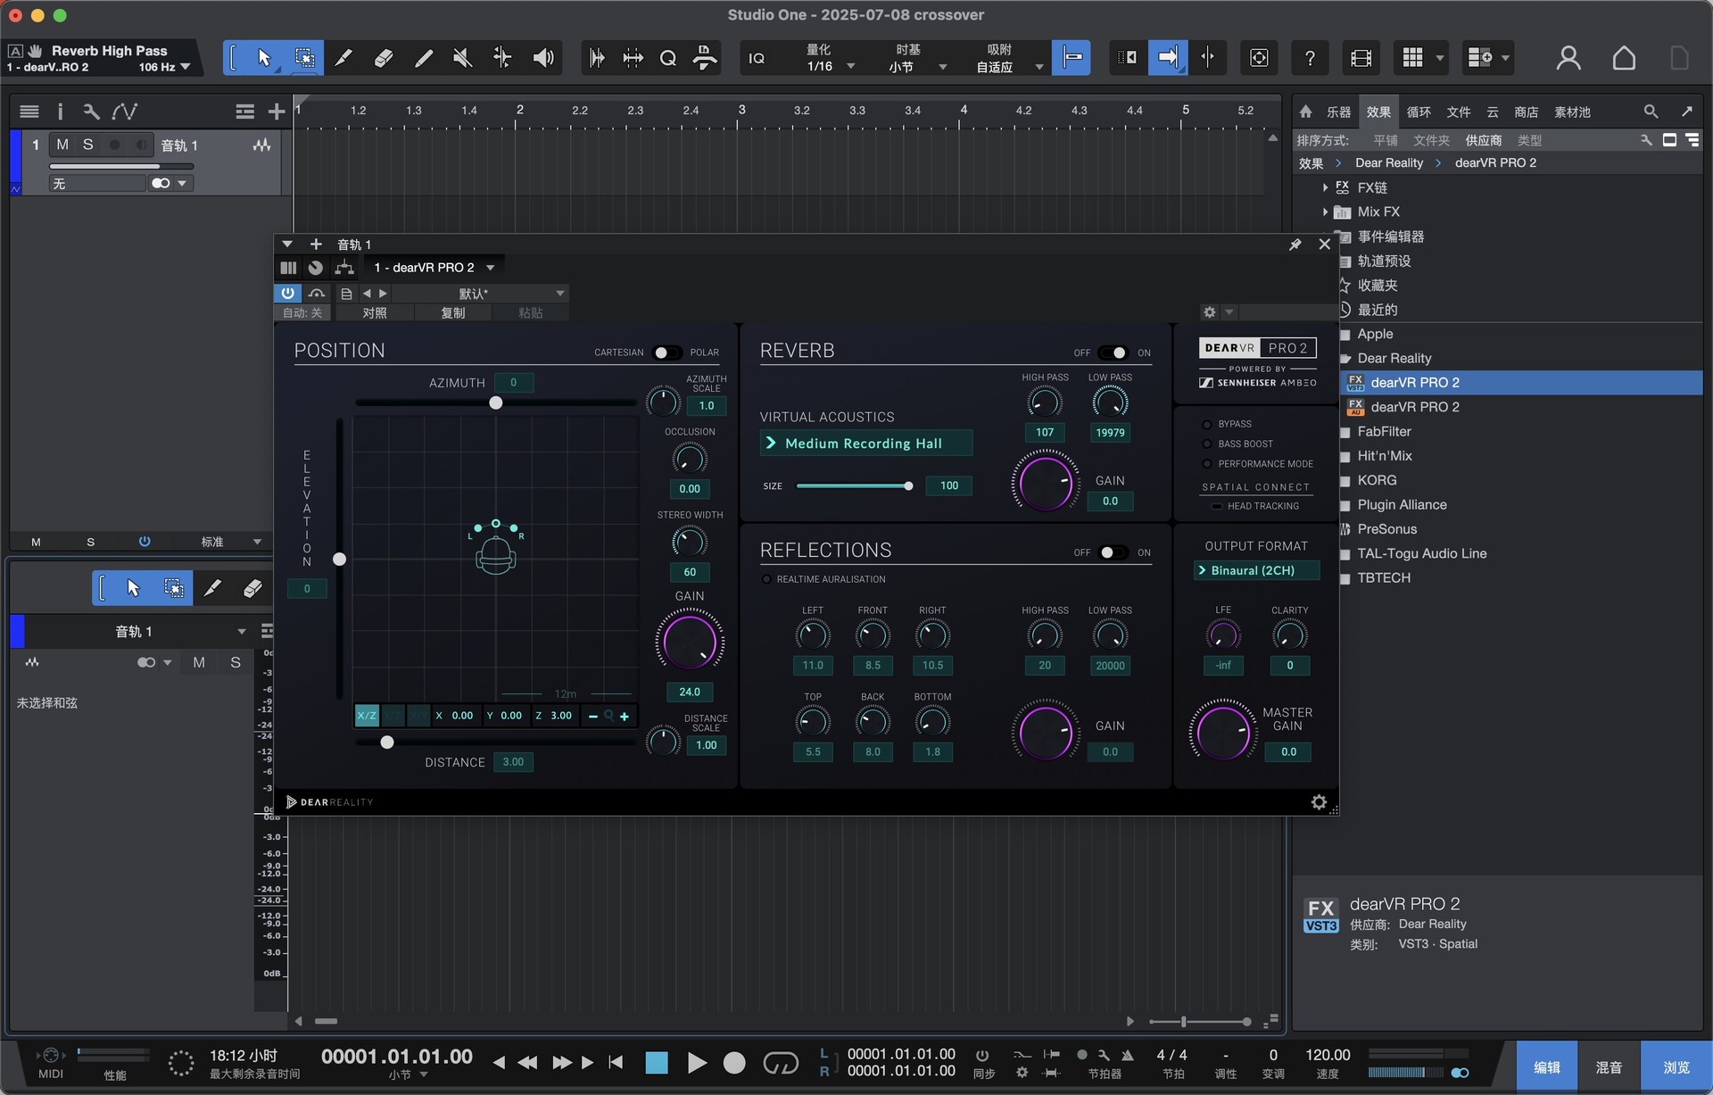
Task: Sort browser by 类型
Action: click(x=1529, y=140)
